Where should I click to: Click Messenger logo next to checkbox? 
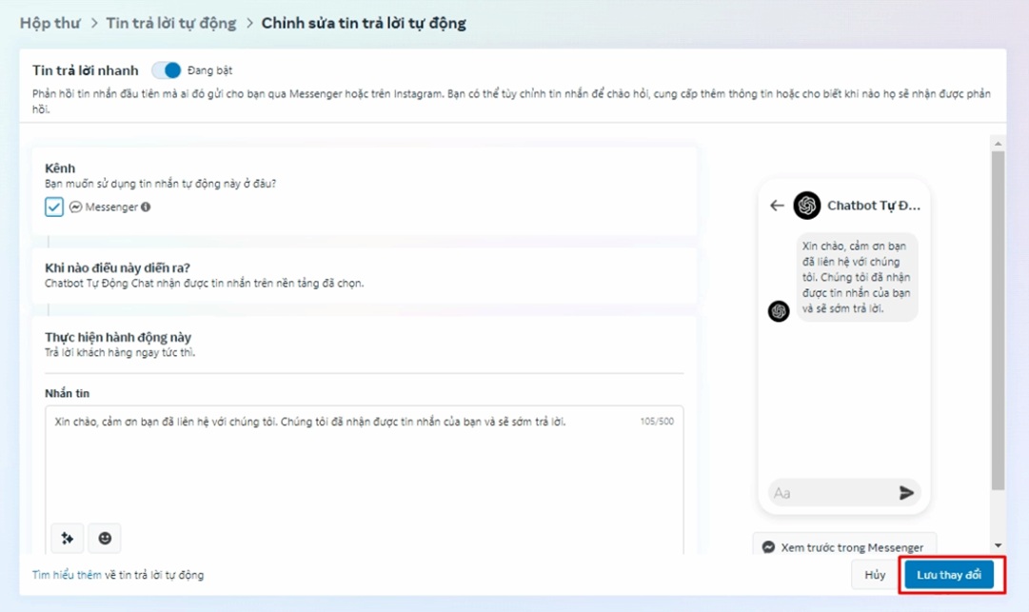(x=76, y=207)
